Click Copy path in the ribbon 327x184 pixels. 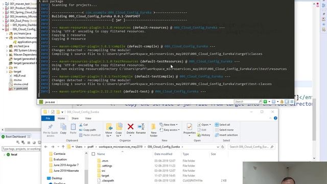(x=87, y=130)
